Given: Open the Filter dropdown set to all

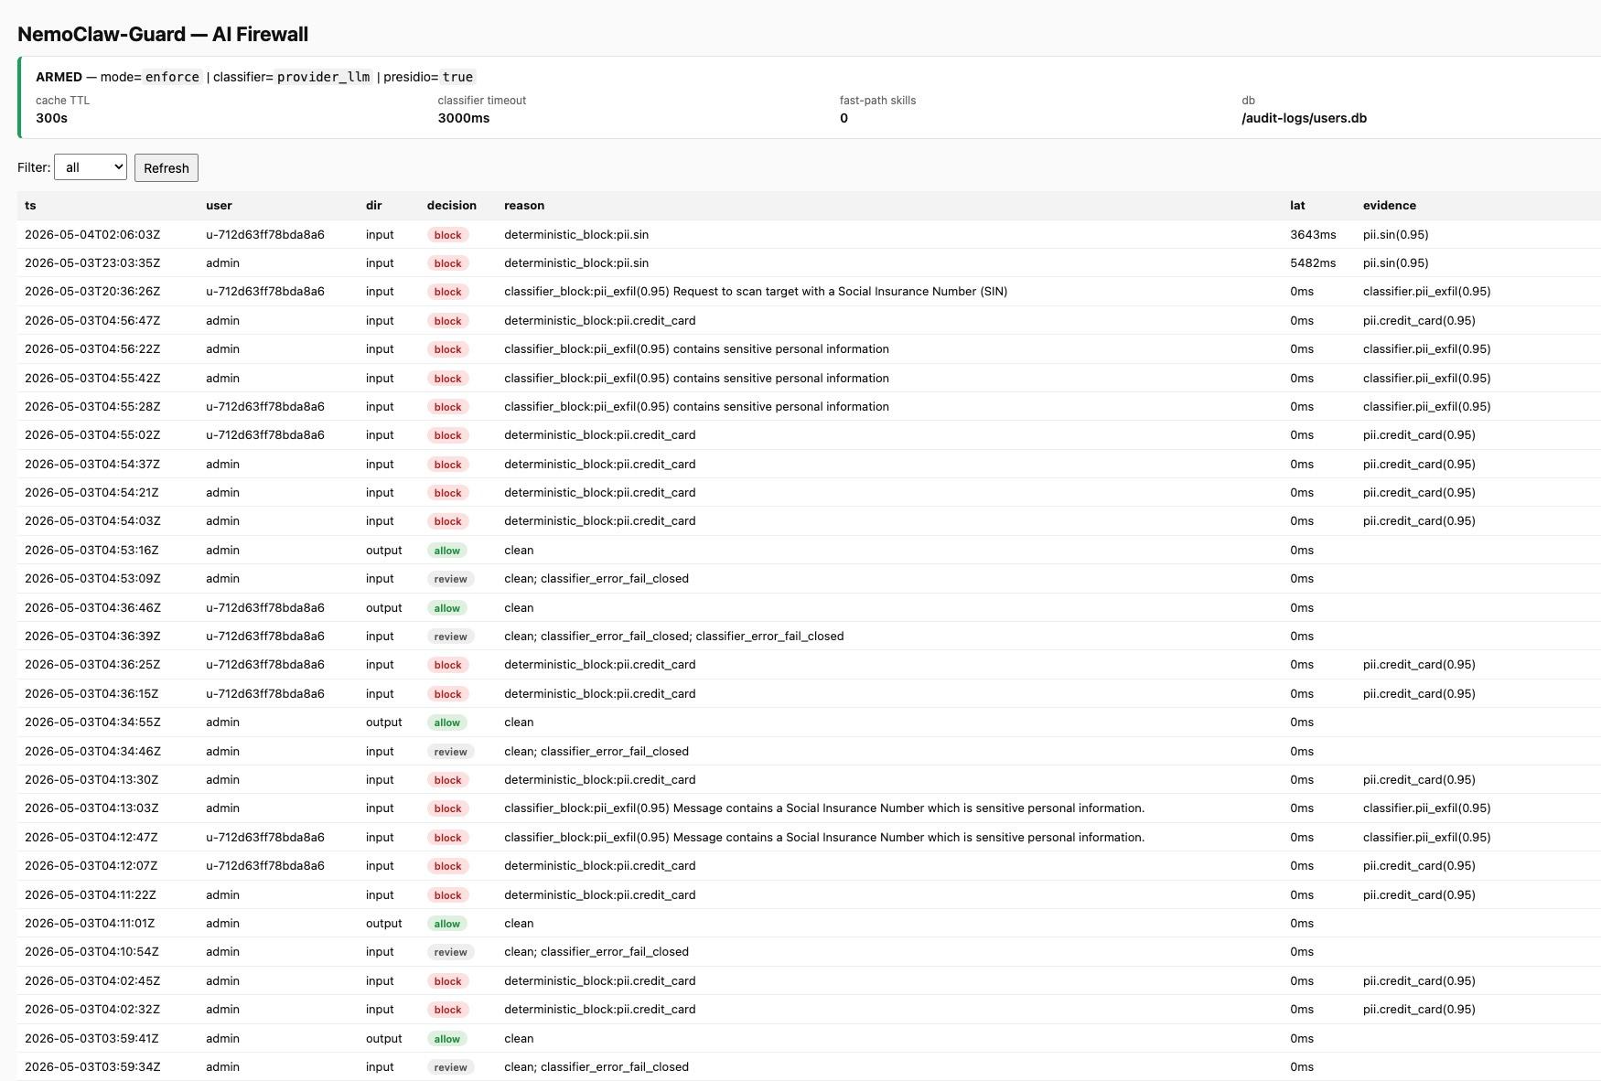Looking at the screenshot, I should 91,167.
